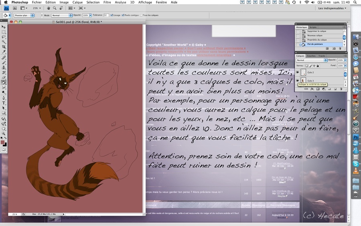Toggle the Pixels contigus checkbox
The height and width of the screenshot is (226, 361).
123,15
